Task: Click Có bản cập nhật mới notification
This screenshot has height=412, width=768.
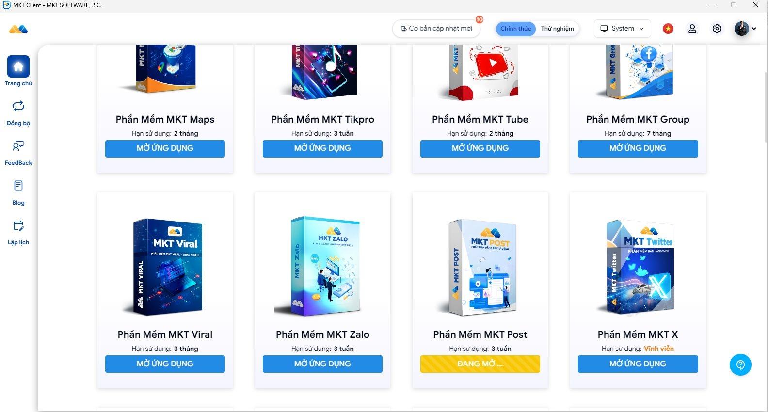Action: [436, 29]
